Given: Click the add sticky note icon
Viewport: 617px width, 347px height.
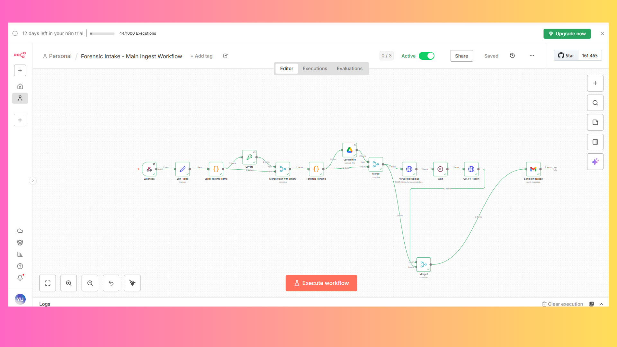Looking at the screenshot, I should (595, 122).
